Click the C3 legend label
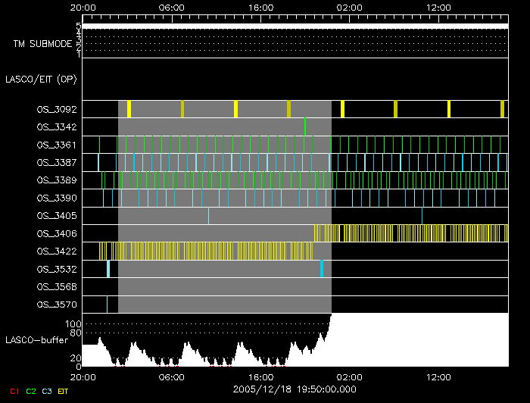 click(48, 391)
